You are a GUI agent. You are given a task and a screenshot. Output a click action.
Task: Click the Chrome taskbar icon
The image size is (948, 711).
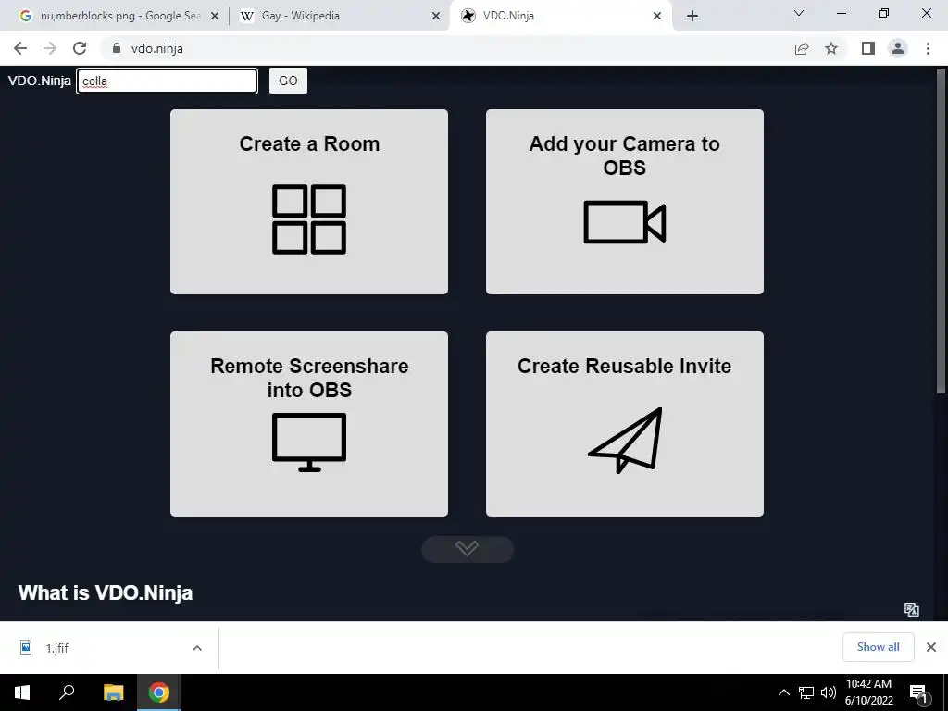tap(159, 692)
